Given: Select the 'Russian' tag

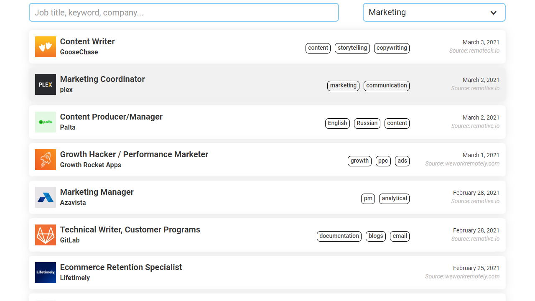Looking at the screenshot, I should (x=367, y=123).
